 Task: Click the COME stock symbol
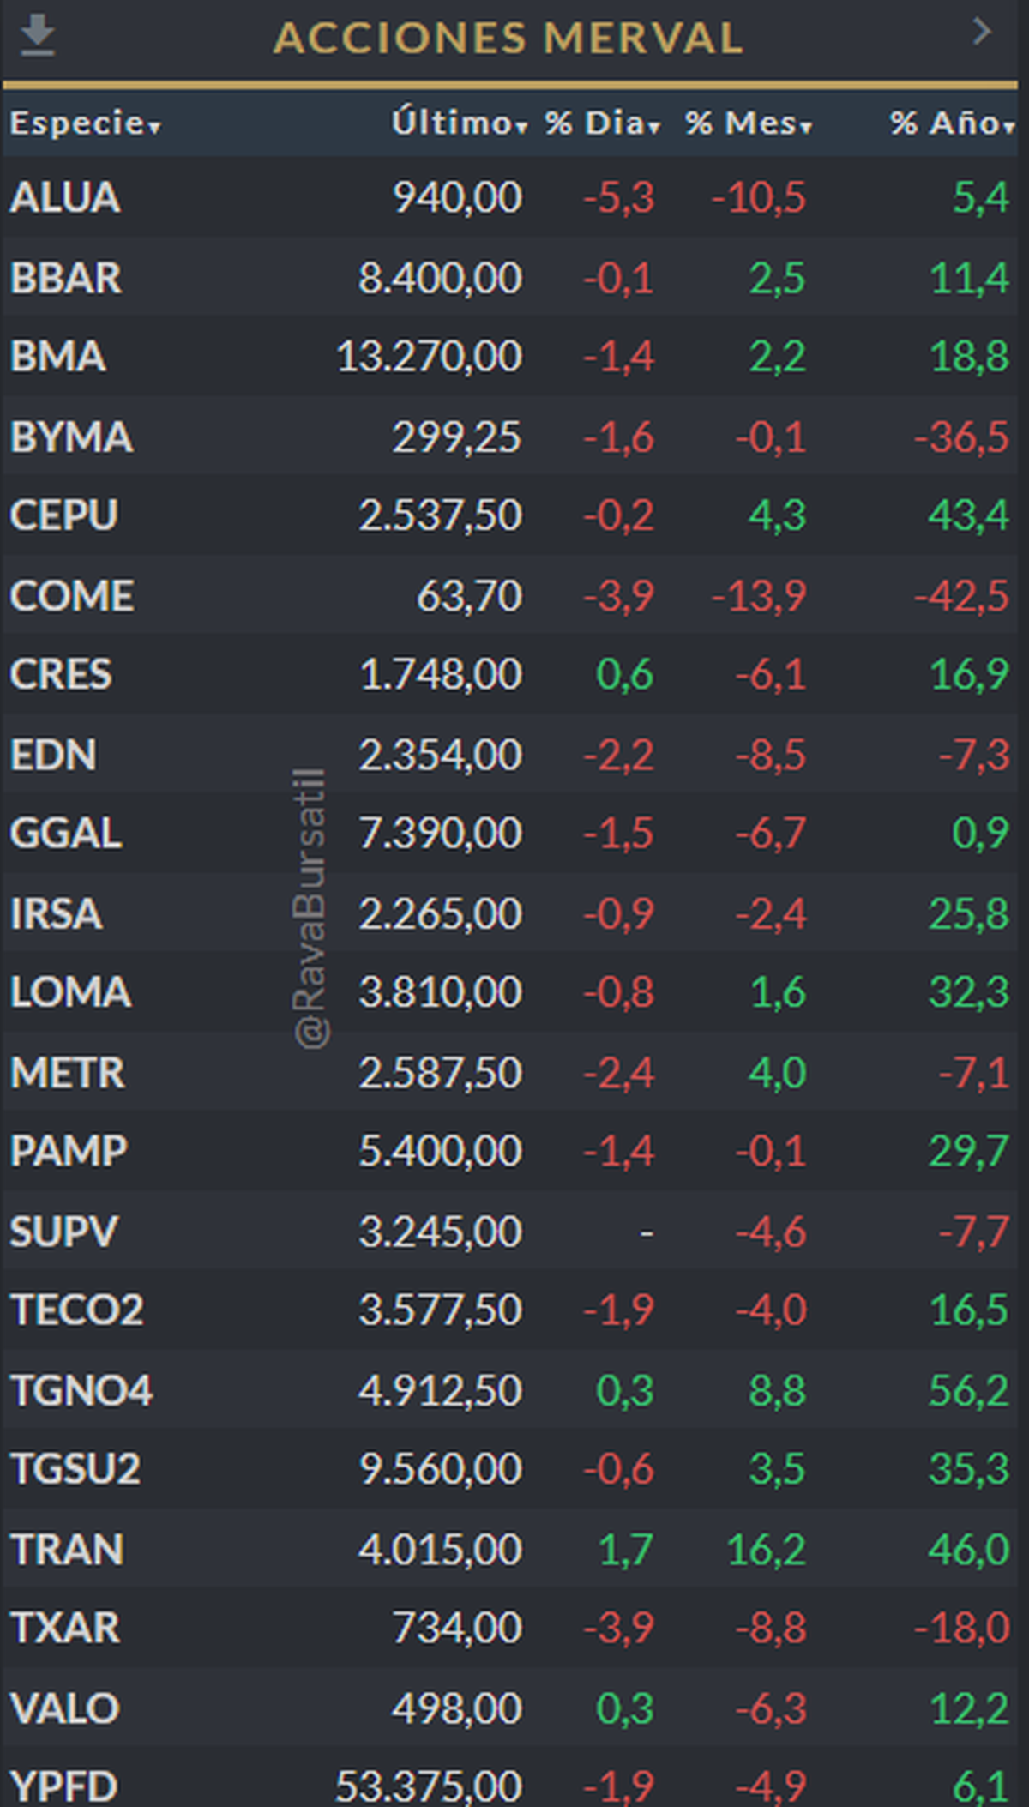pyautogui.click(x=72, y=596)
